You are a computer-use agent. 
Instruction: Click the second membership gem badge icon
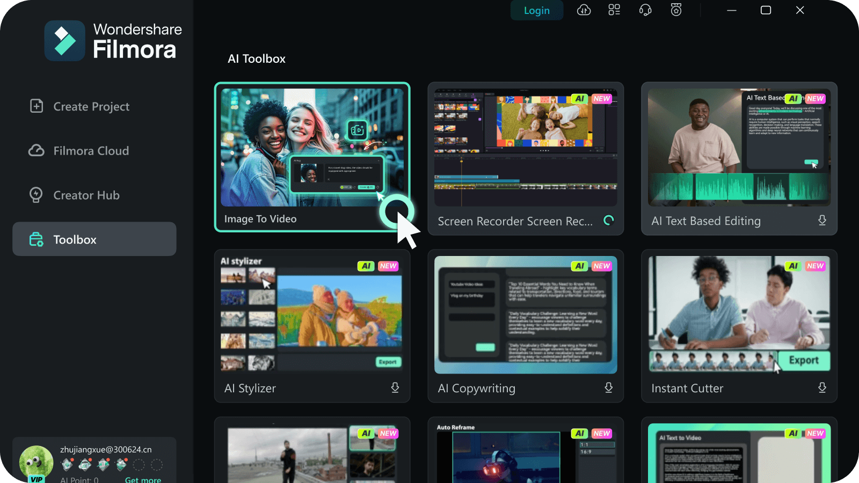[x=85, y=464]
